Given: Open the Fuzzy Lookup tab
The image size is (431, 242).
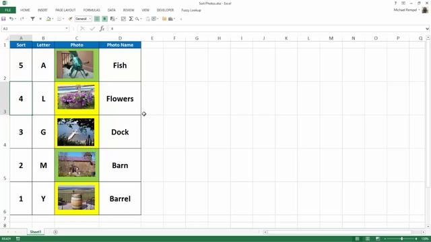Looking at the screenshot, I should click(191, 10).
